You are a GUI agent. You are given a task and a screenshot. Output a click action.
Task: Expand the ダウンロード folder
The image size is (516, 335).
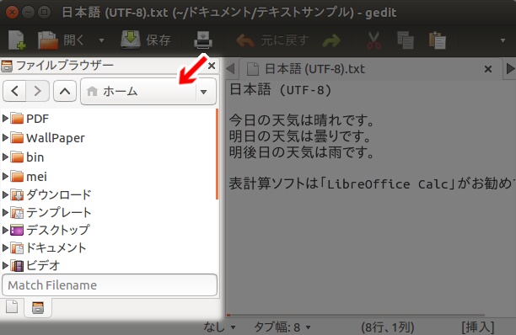pyautogui.click(x=5, y=194)
